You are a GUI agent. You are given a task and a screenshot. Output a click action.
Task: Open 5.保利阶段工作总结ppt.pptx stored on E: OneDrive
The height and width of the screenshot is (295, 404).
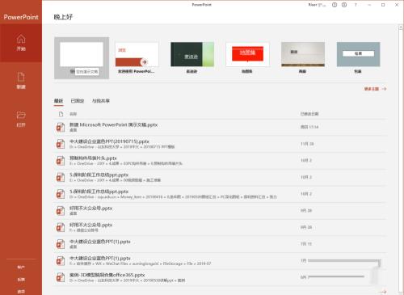coord(221,177)
